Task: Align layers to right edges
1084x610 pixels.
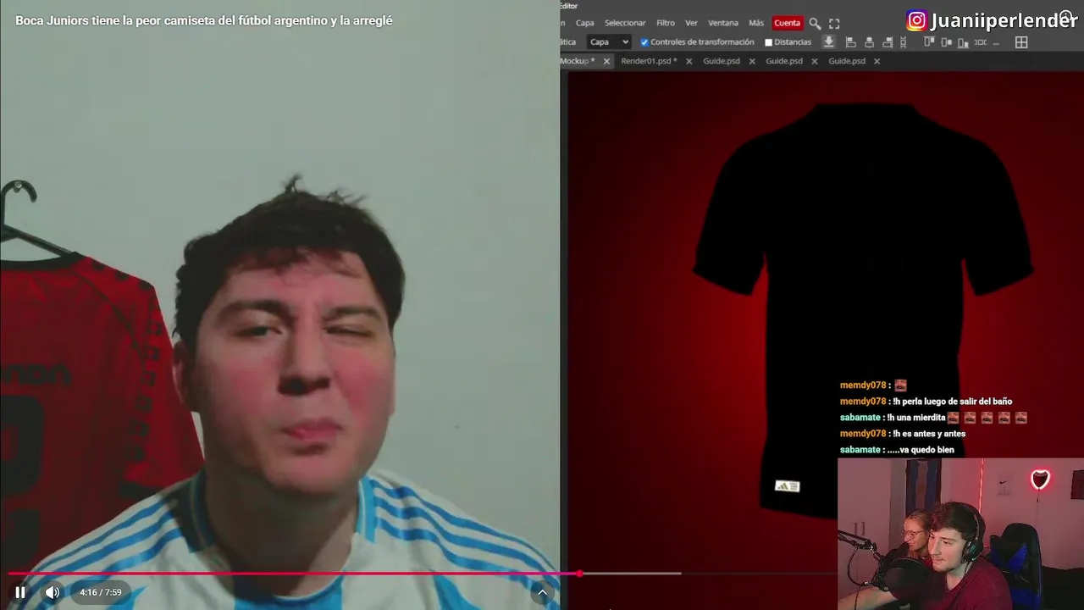Action: click(x=888, y=42)
